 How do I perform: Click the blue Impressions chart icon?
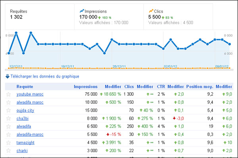tap(82, 11)
